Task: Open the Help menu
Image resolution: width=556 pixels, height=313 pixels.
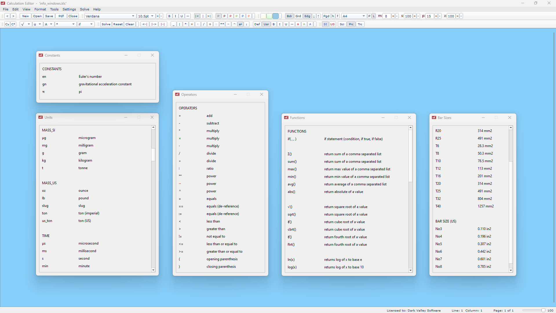Action: [x=97, y=9]
